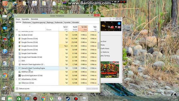Image resolution: width=179 pixels, height=101 pixels.
Task: Click Grafik Modu in the background window
Action: pyautogui.click(x=105, y=49)
